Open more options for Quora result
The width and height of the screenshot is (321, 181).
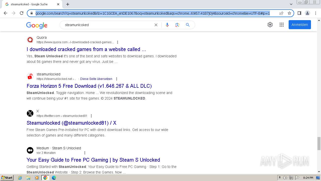118,42
